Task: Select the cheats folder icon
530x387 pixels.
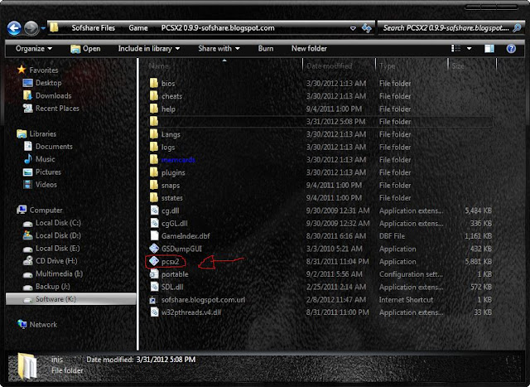Action: 154,96
